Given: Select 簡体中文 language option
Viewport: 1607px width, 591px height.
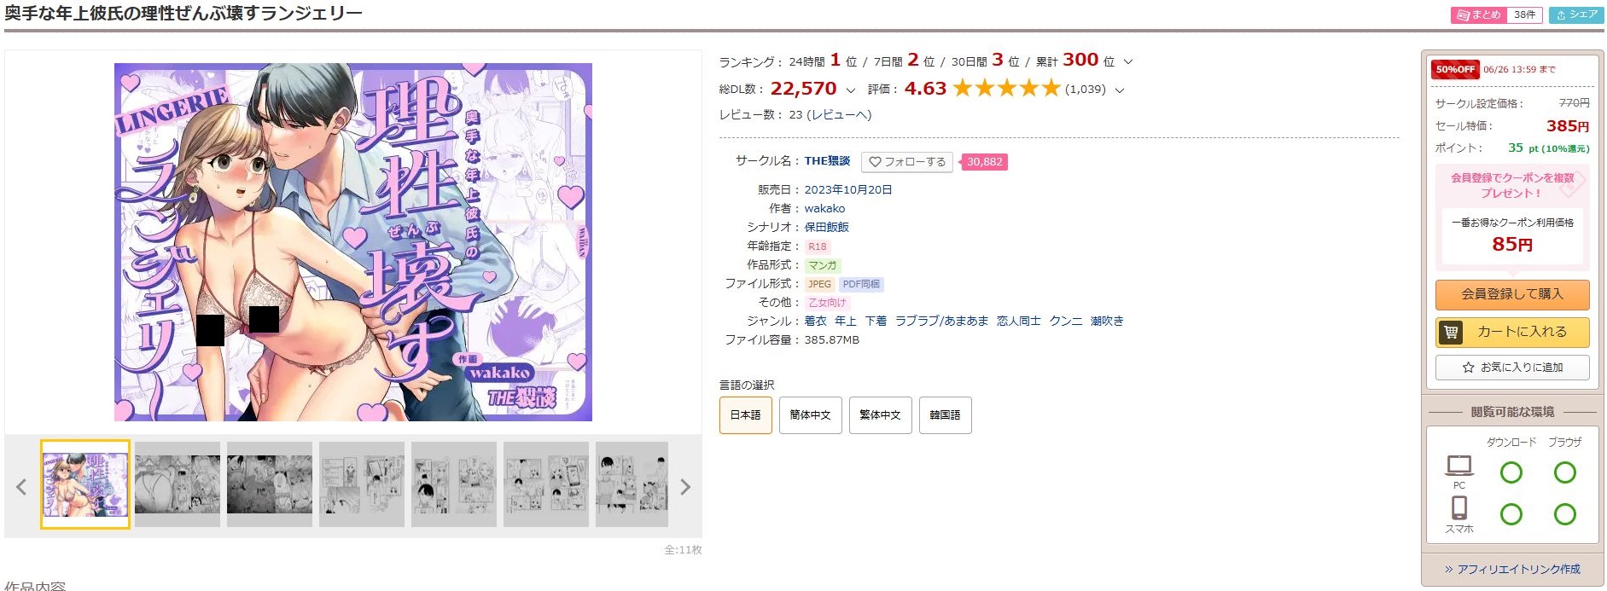Looking at the screenshot, I should pos(810,415).
